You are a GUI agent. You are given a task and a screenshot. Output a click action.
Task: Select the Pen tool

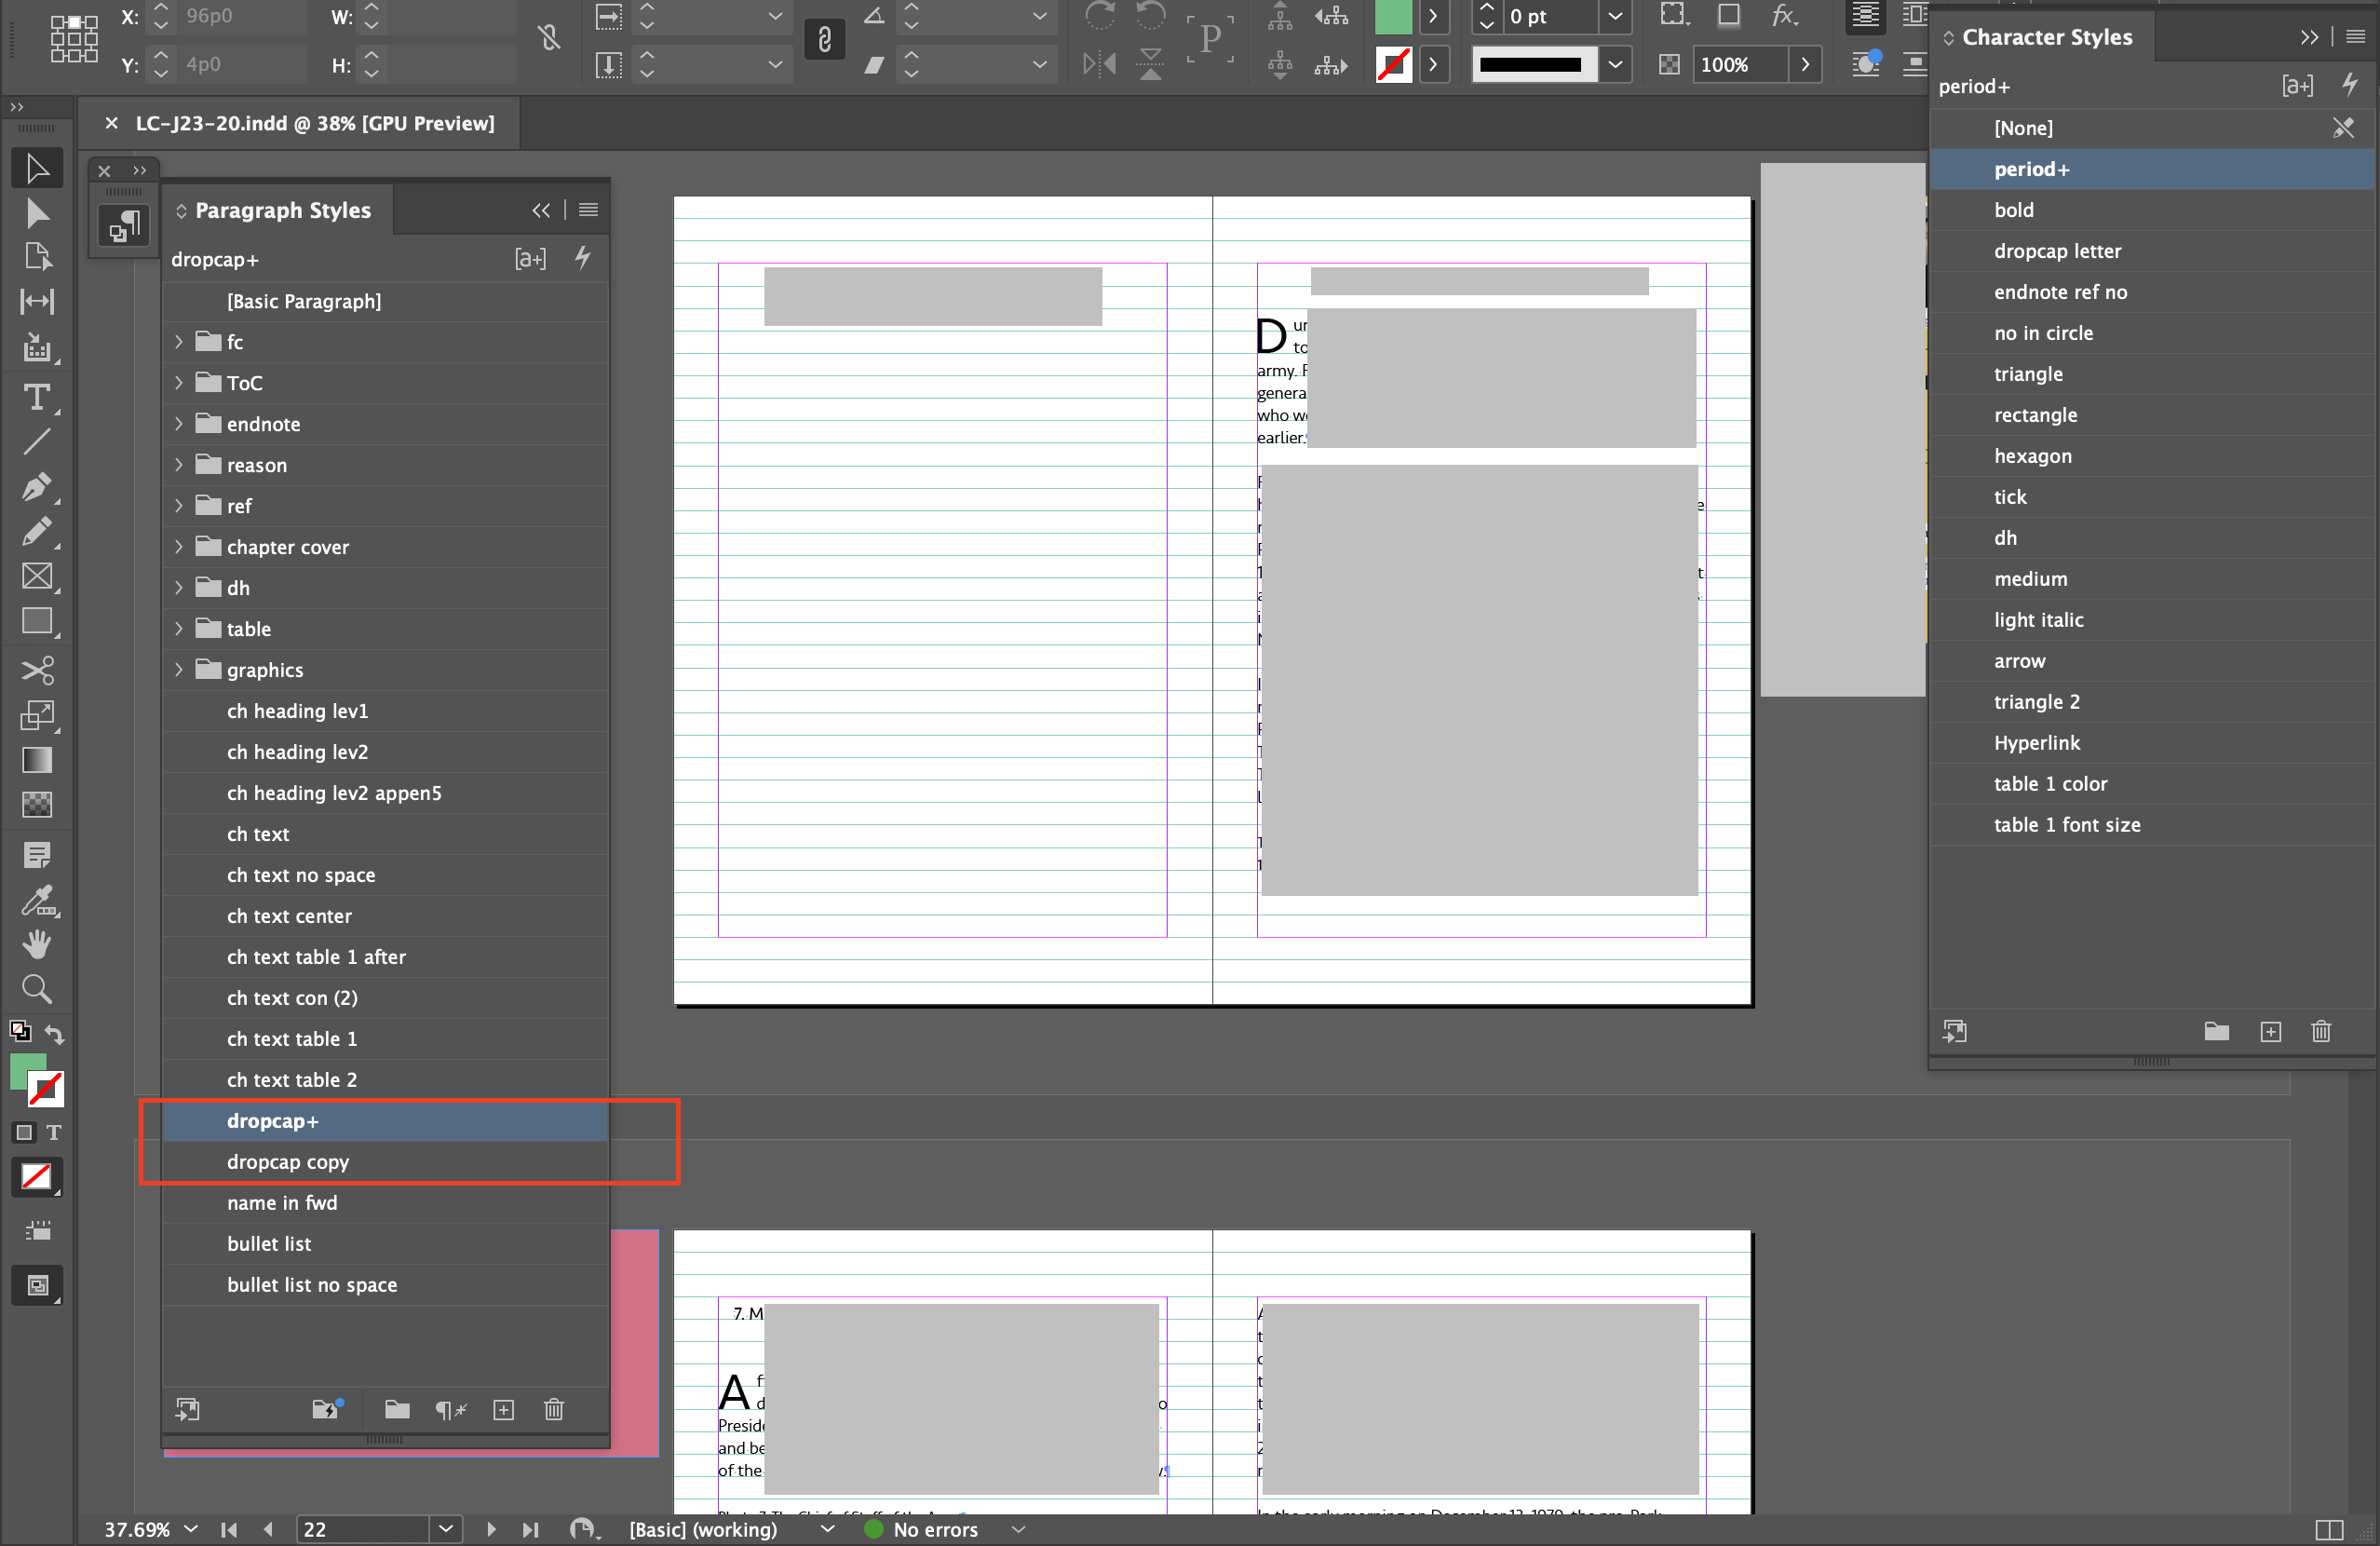point(37,487)
